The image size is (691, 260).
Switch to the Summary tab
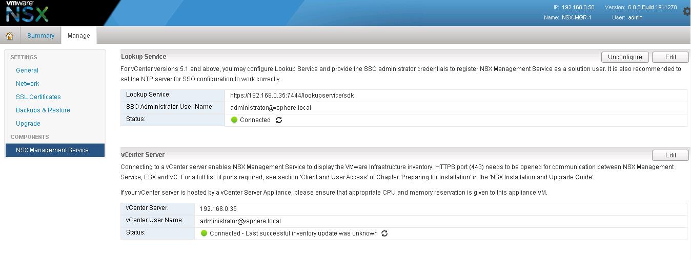pyautogui.click(x=40, y=36)
